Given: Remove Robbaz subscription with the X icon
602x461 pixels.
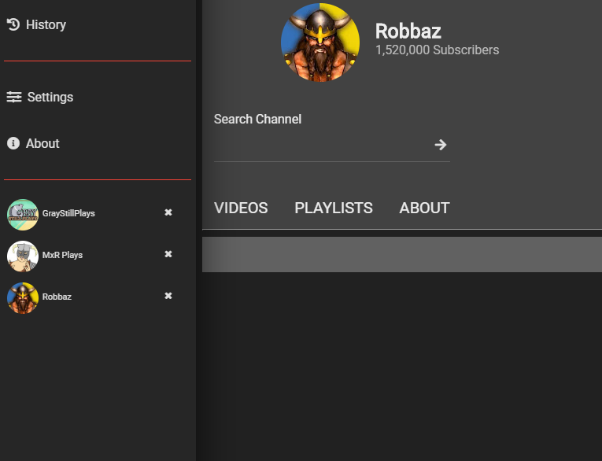Looking at the screenshot, I should click(168, 296).
